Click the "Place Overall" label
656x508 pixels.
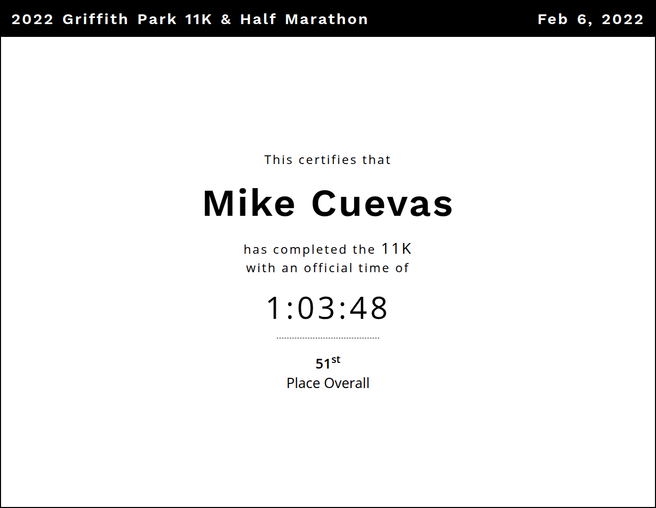[327, 383]
